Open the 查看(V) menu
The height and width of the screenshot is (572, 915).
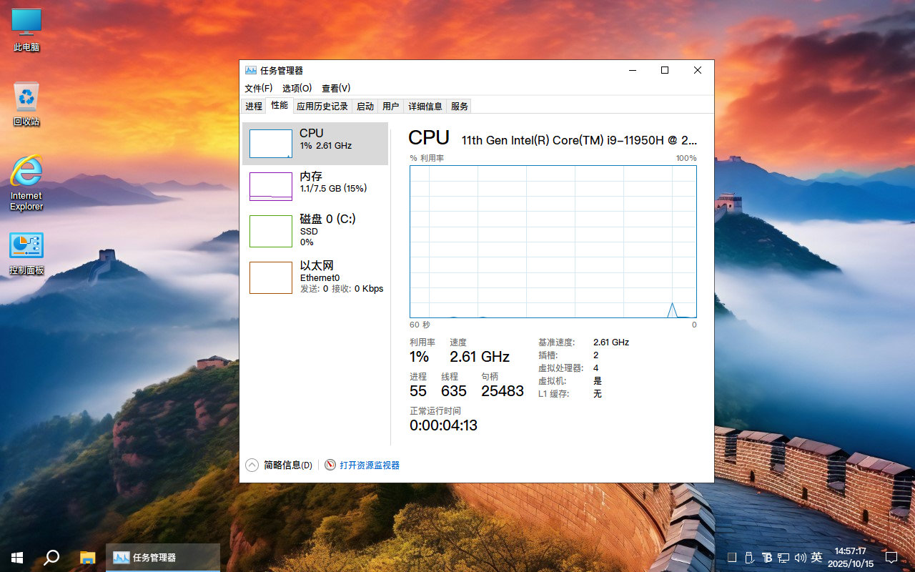pos(336,88)
